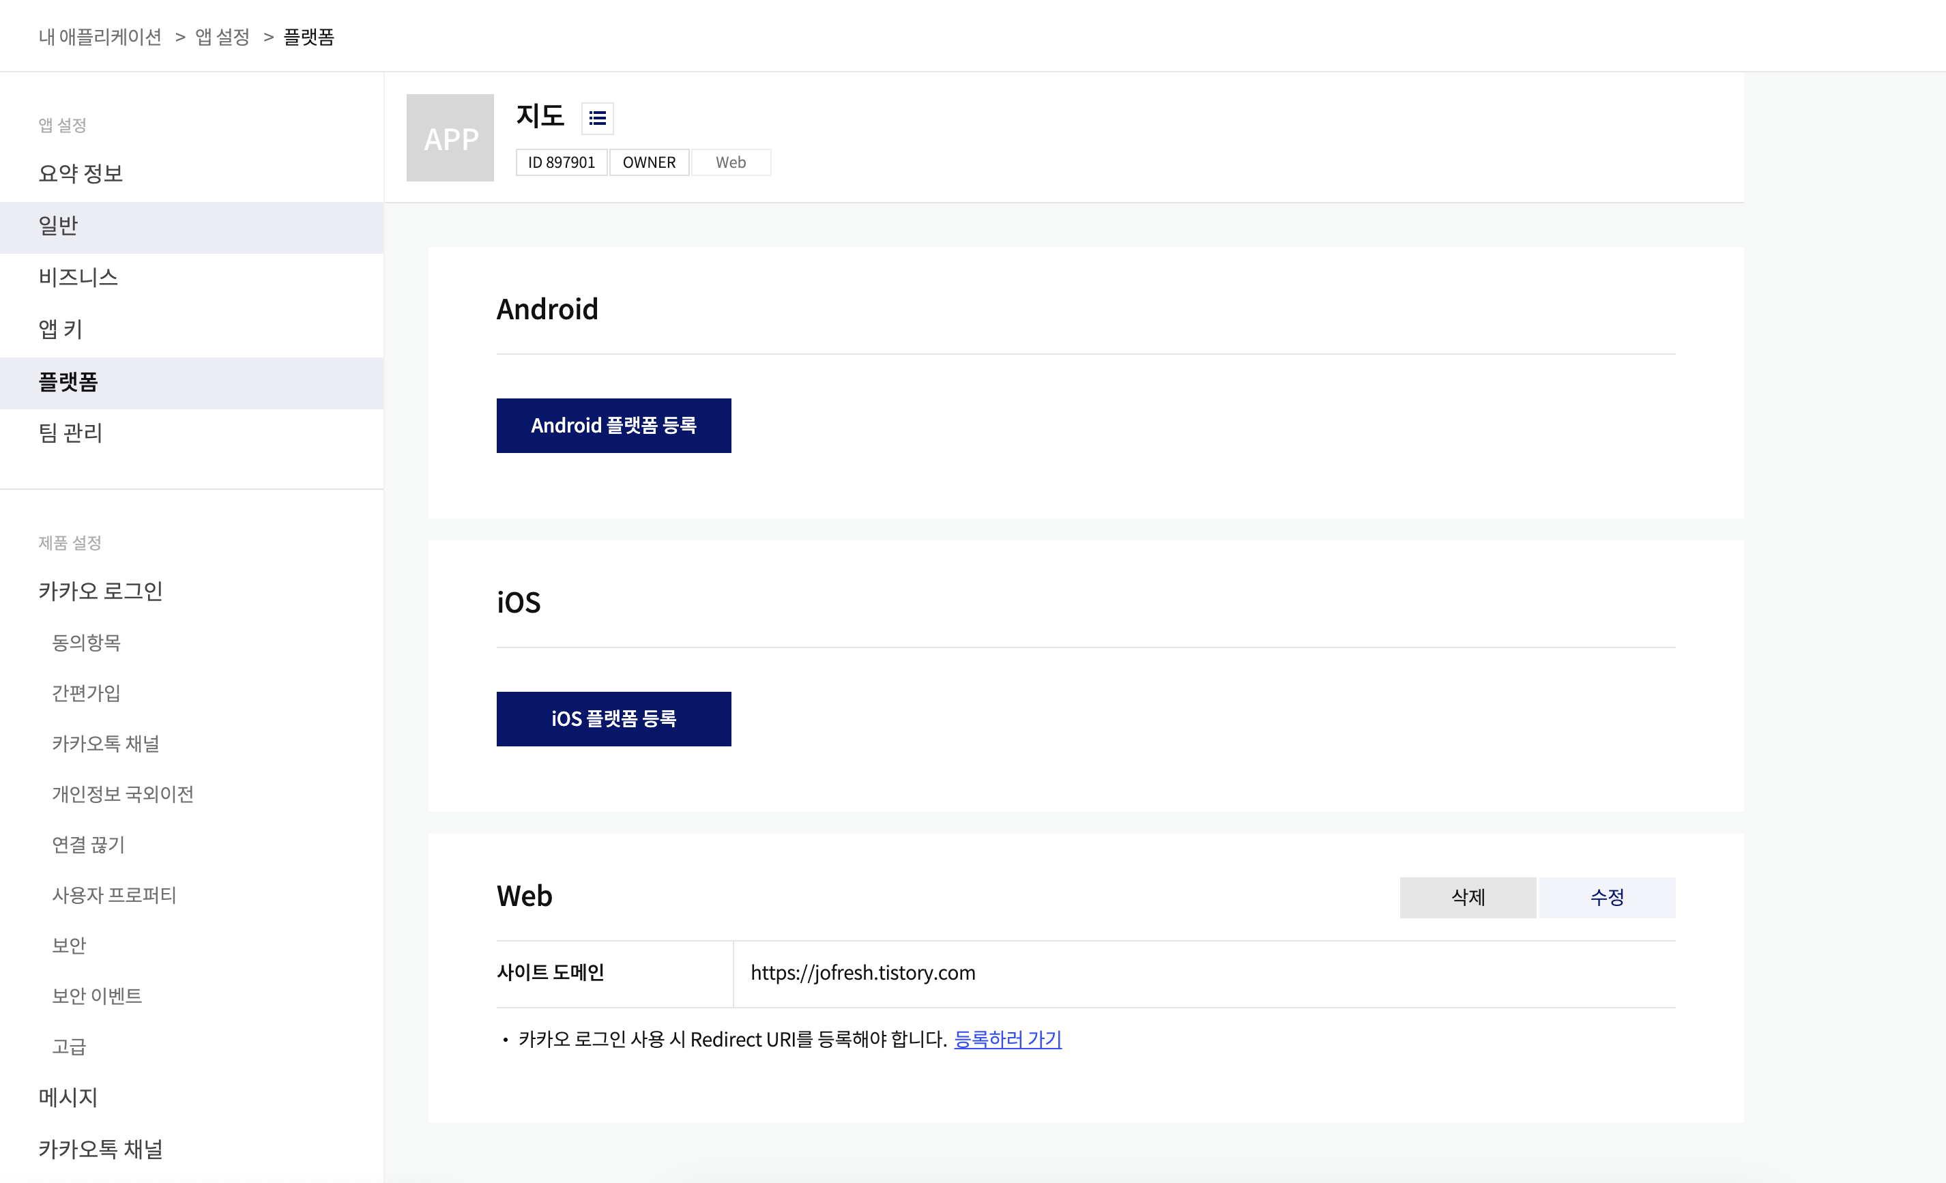
Task: Click the site domain URL field
Action: coord(862,973)
